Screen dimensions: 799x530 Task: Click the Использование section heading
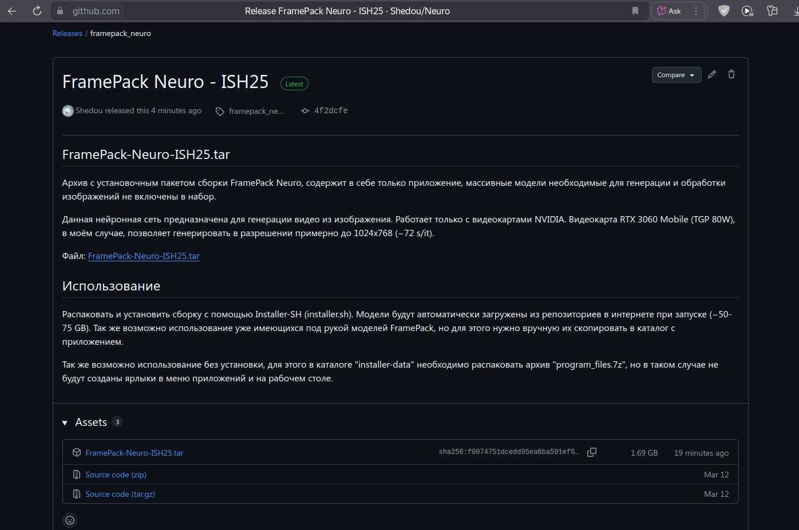click(112, 286)
